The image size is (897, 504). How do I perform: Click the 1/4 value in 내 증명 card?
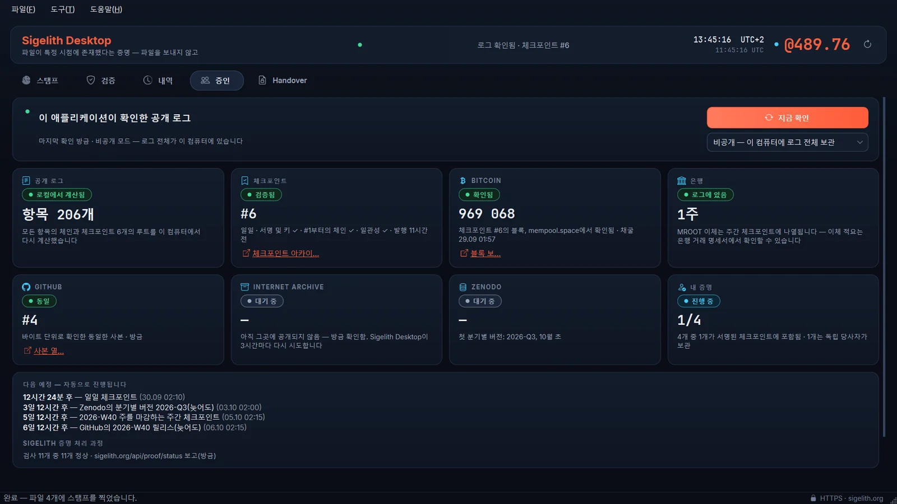pyautogui.click(x=689, y=320)
